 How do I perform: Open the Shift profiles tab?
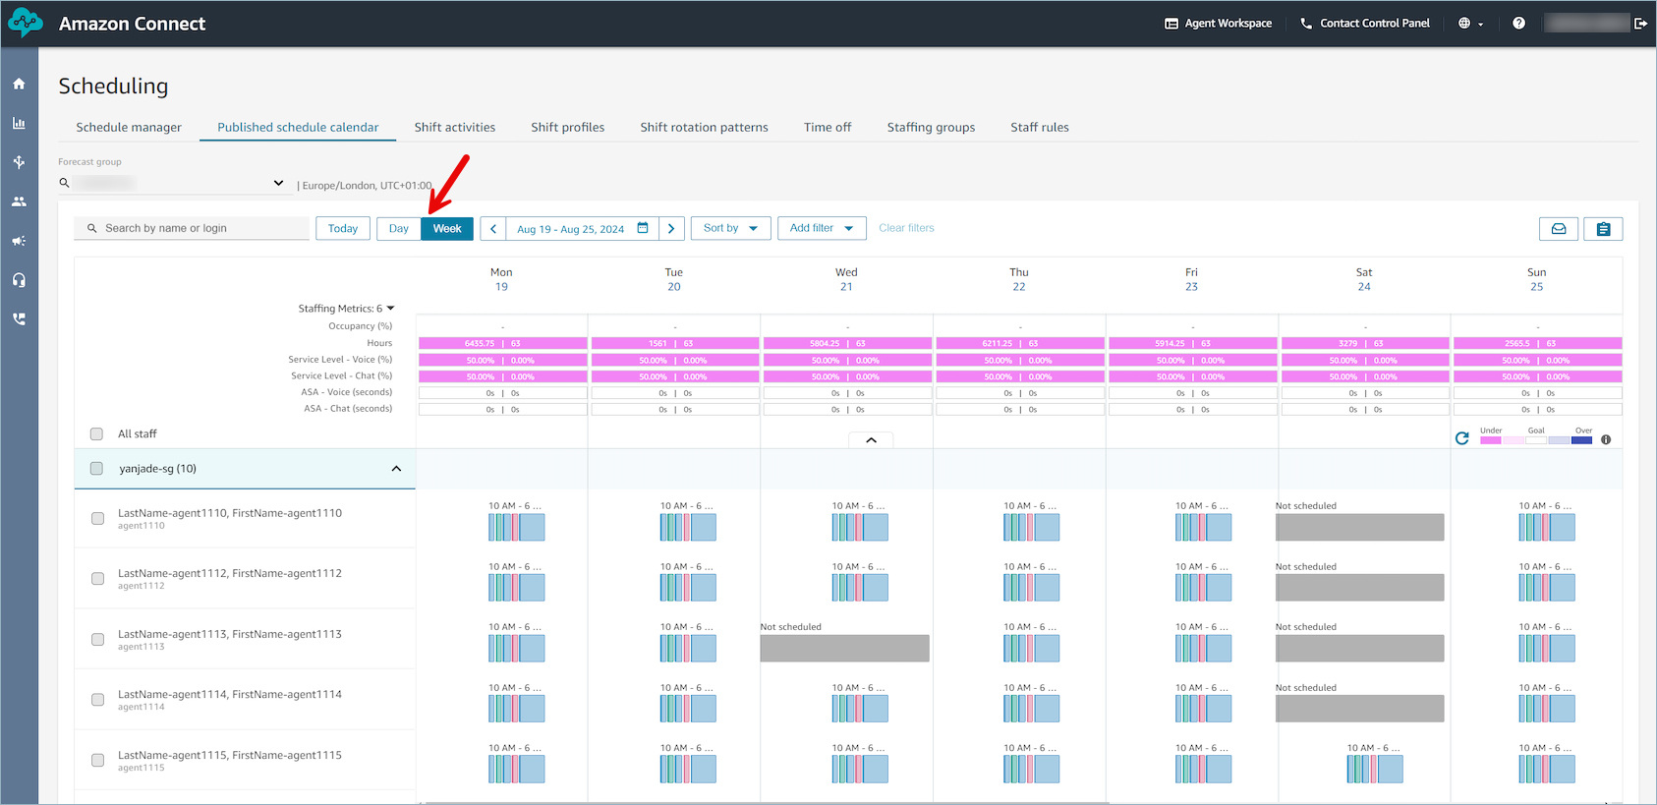click(567, 127)
